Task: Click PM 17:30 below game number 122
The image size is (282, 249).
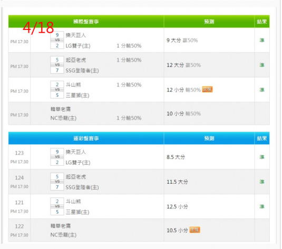Action: (x=20, y=235)
